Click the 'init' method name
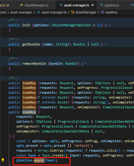Screen dimensions: 134x166 tap(26, 25)
